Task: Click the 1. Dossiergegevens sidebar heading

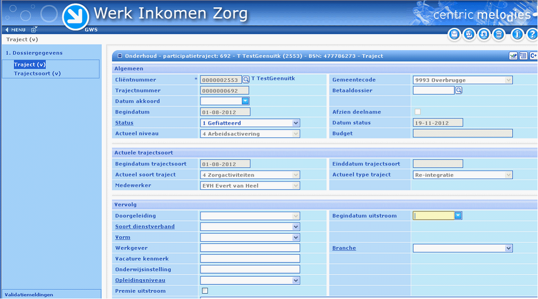Action: tap(34, 53)
